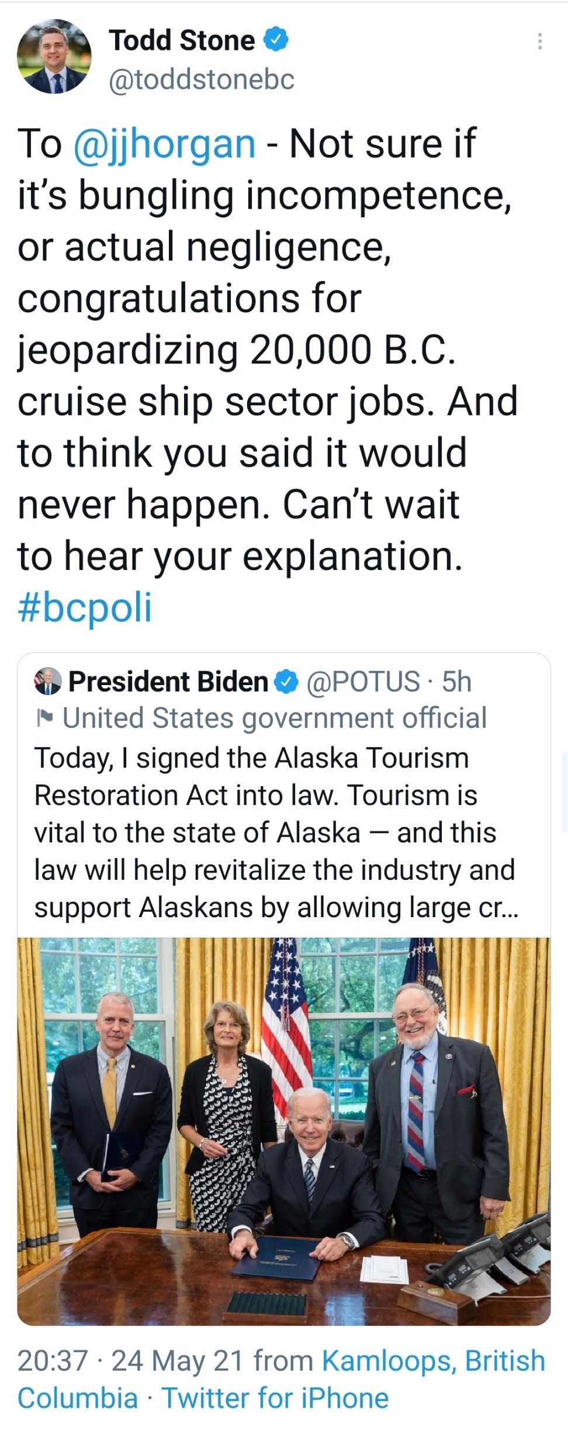Open the Oval Office signing photo
The width and height of the screenshot is (568, 1431).
pyautogui.click(x=284, y=1131)
